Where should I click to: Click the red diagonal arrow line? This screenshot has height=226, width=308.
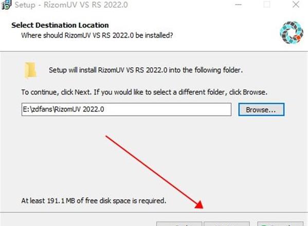coord(151,169)
